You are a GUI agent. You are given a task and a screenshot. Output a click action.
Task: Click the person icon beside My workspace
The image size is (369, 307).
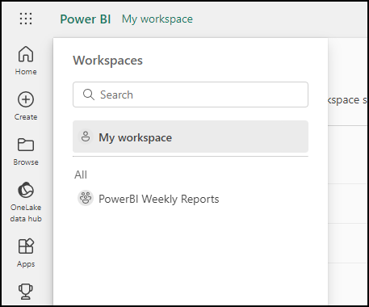pos(86,137)
